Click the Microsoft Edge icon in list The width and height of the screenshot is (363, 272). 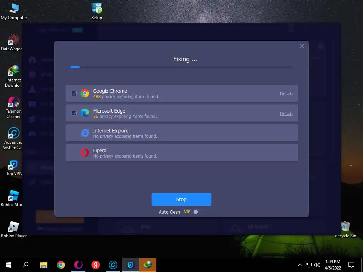click(85, 113)
